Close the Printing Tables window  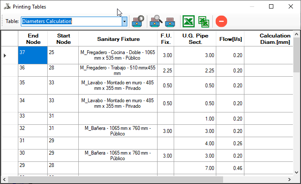tap(291, 6)
